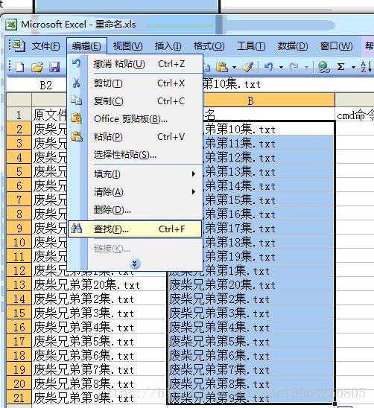Click the Insert Hyperlink globe icon

pyautogui.click(x=324, y=67)
